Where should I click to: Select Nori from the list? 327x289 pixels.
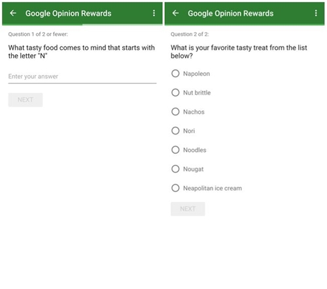175,131
